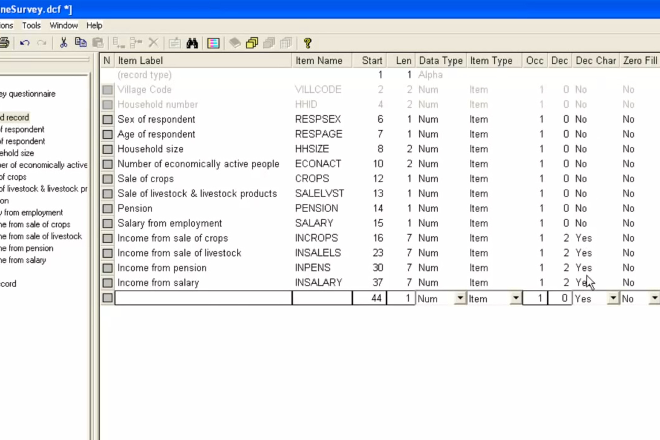Open the Window menu
Image resolution: width=660 pixels, height=440 pixels.
(64, 25)
